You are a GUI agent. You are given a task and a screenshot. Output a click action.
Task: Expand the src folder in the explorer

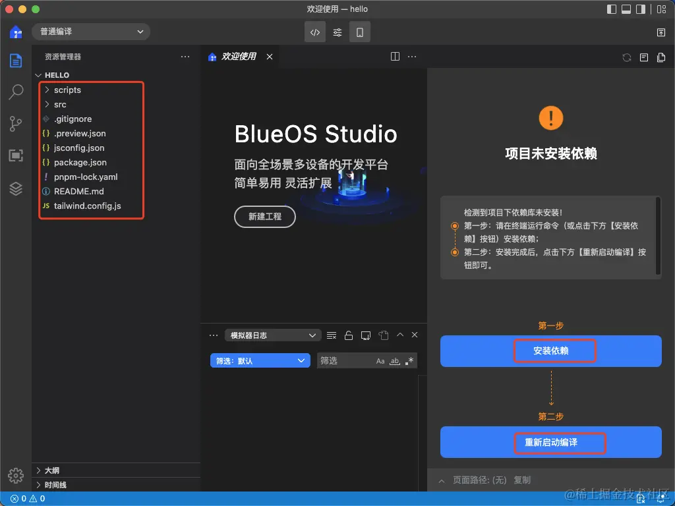point(60,104)
